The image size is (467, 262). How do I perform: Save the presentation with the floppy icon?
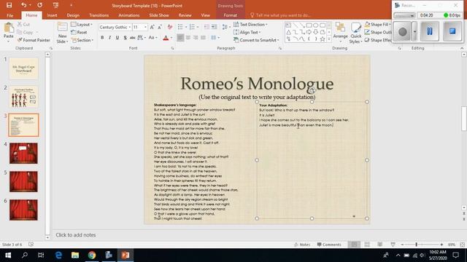[9, 5]
